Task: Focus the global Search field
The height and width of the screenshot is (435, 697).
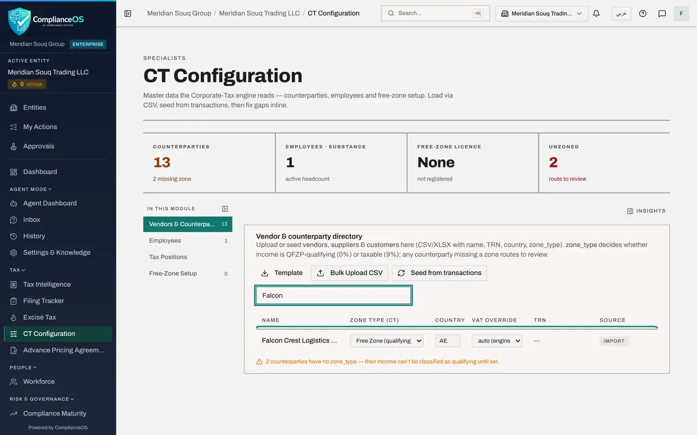Action: coord(436,13)
